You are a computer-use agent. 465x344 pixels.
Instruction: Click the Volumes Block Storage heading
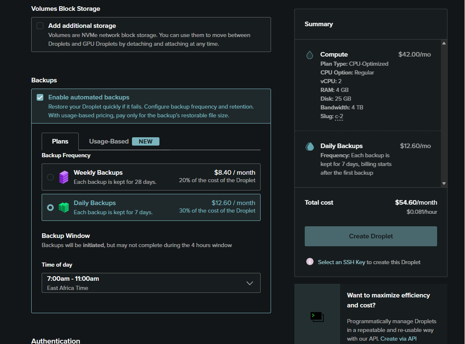[x=65, y=9]
